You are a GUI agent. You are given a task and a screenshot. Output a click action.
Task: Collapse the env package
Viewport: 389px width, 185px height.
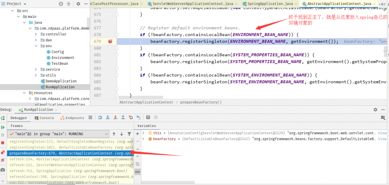pyautogui.click(x=36, y=46)
